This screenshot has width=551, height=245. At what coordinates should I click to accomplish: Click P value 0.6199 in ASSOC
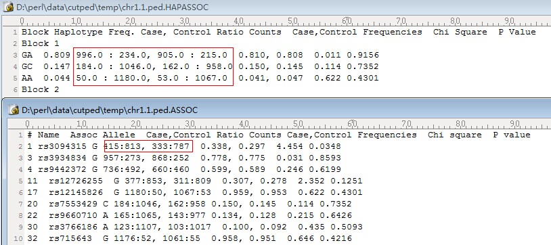click(325, 169)
